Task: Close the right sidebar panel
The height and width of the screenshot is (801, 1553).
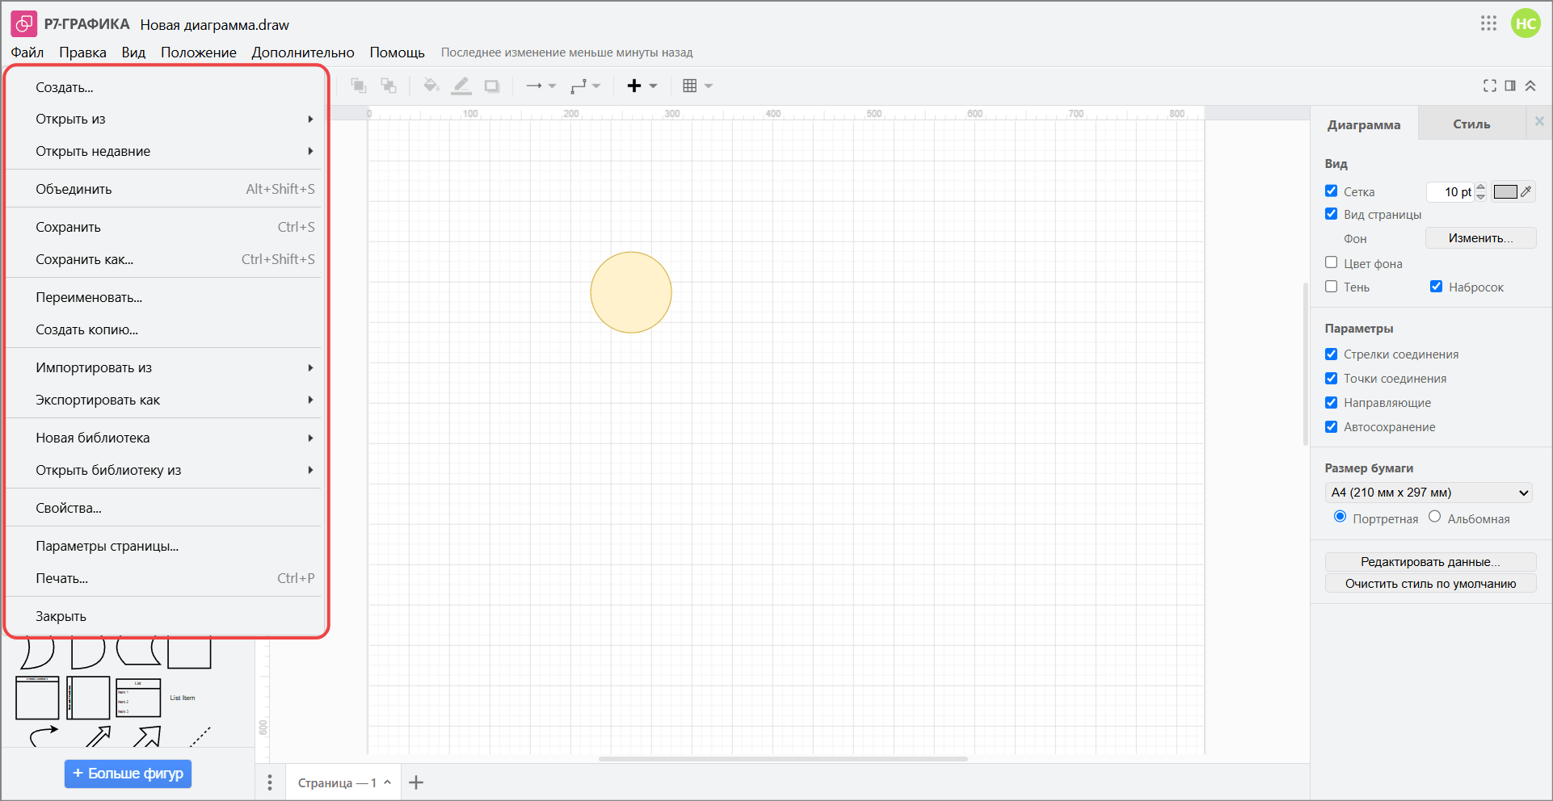Action: pyautogui.click(x=1539, y=121)
